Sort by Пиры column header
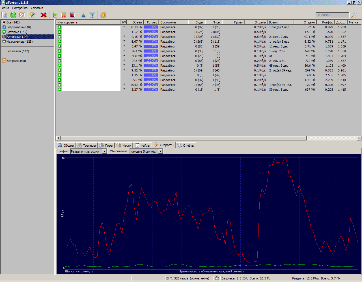 click(214, 22)
